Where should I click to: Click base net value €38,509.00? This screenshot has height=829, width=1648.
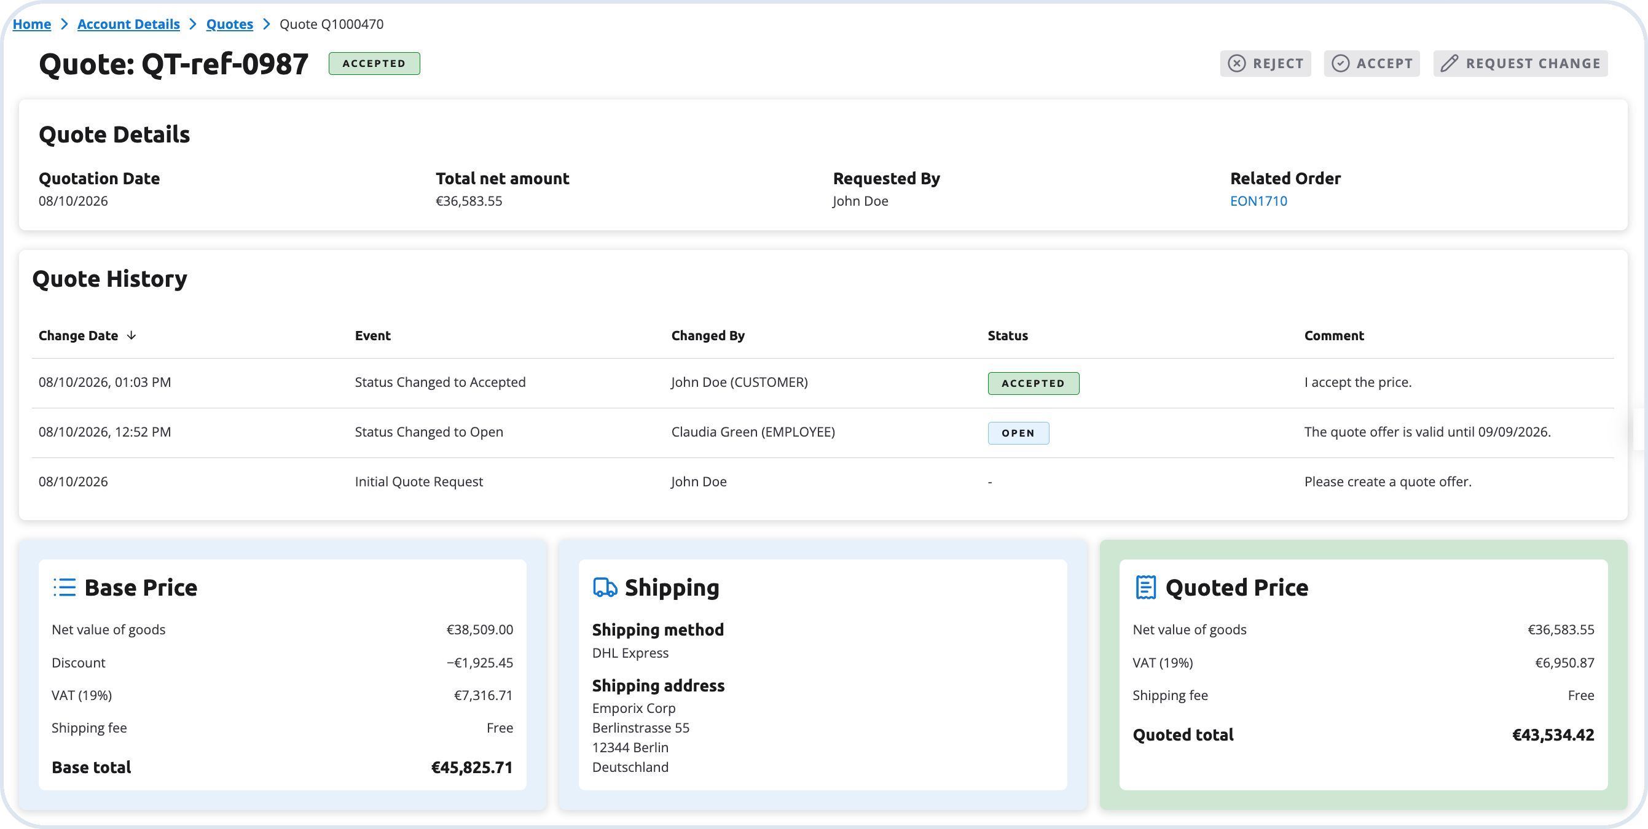(x=479, y=629)
